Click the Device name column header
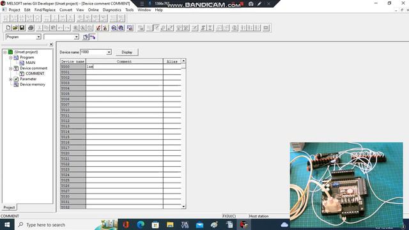The height and width of the screenshot is (230, 409). click(x=73, y=61)
